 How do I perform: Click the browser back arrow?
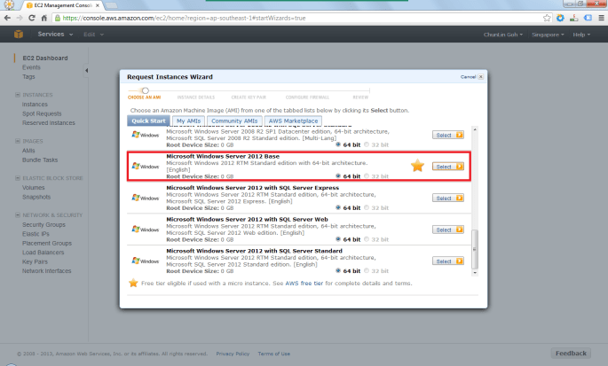coord(9,17)
